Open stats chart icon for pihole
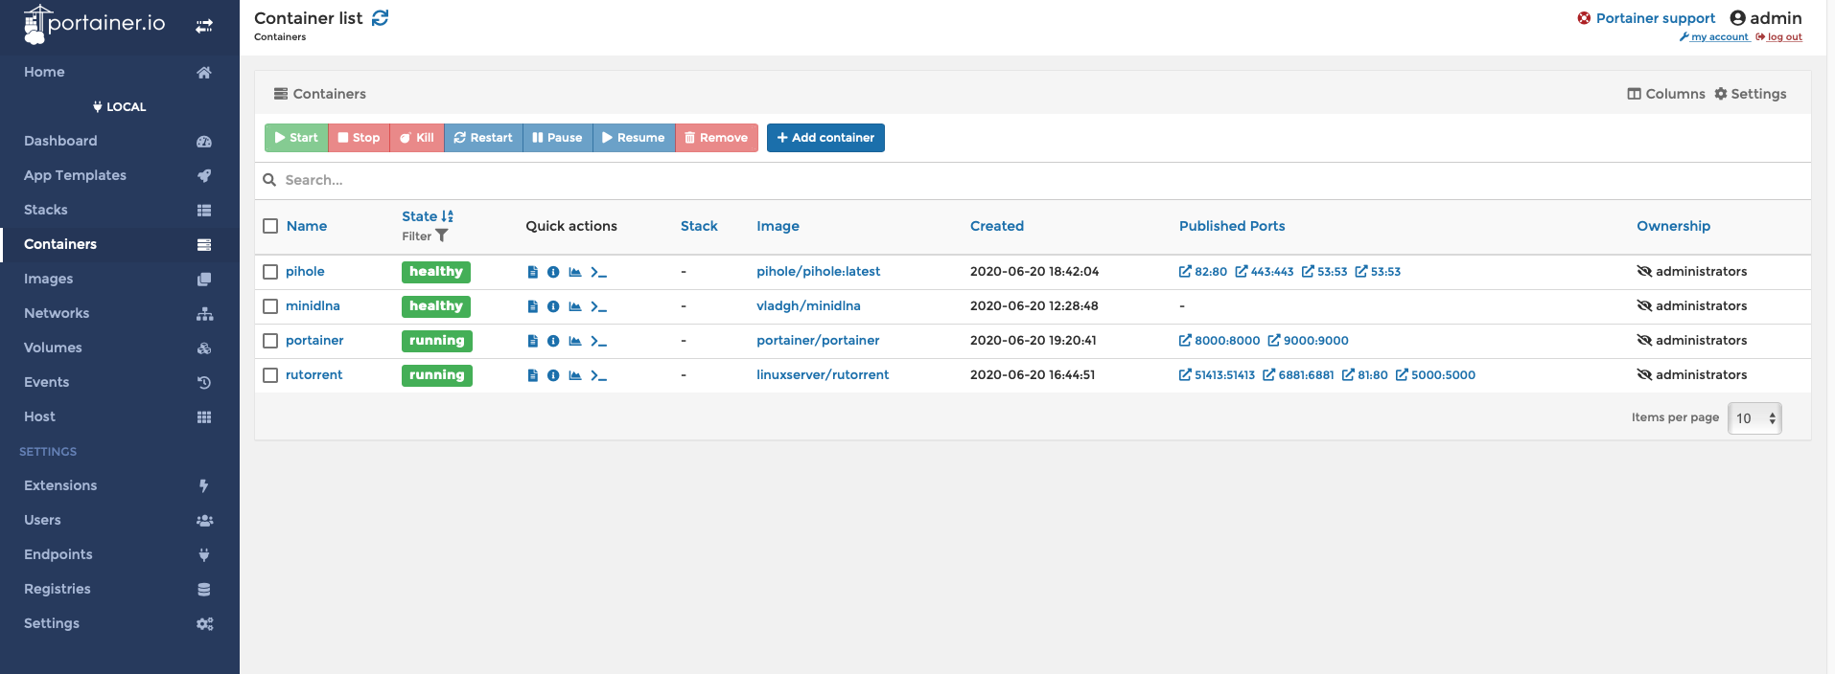Image resolution: width=1835 pixels, height=674 pixels. 575,272
